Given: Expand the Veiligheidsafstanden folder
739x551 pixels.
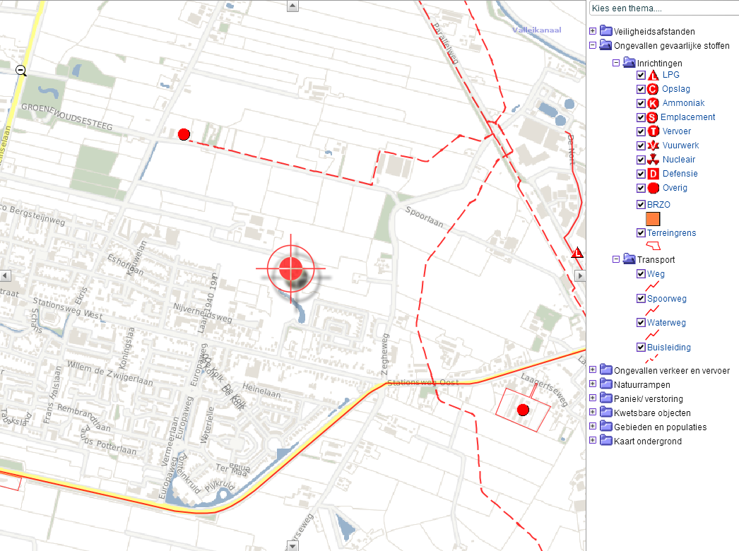Looking at the screenshot, I should point(593,32).
